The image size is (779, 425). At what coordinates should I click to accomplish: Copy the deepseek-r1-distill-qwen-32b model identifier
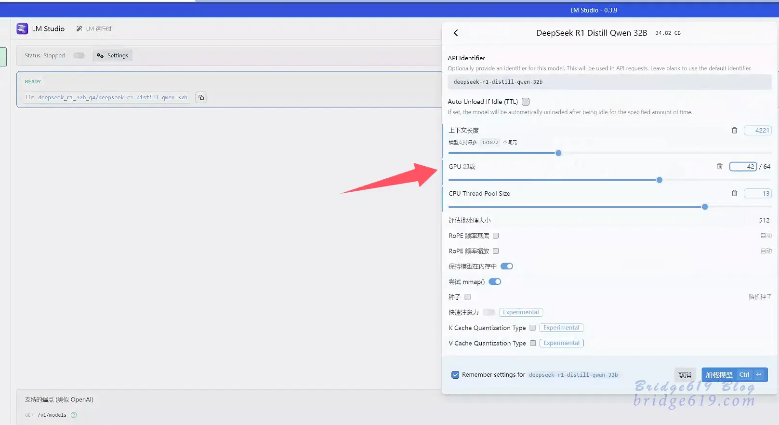click(201, 97)
